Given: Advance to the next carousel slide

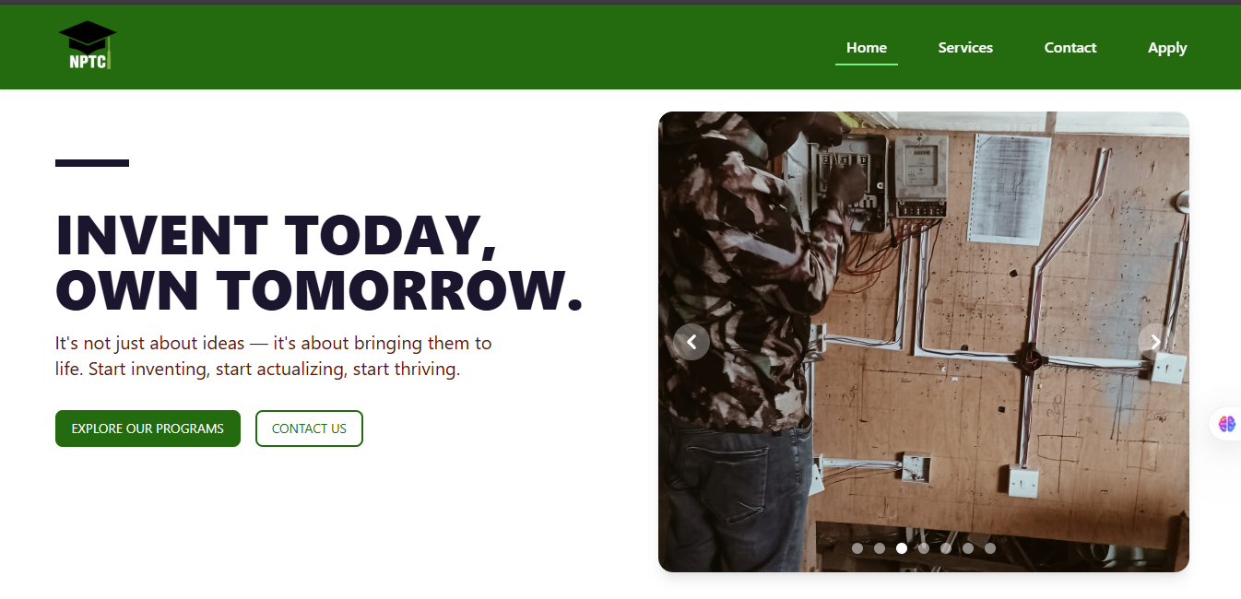Looking at the screenshot, I should click(1155, 342).
